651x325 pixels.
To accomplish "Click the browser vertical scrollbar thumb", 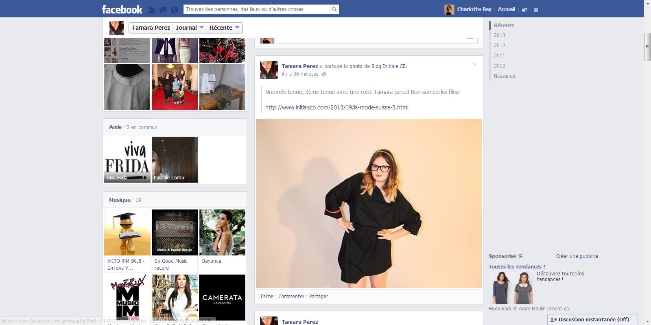I will tap(647, 47).
